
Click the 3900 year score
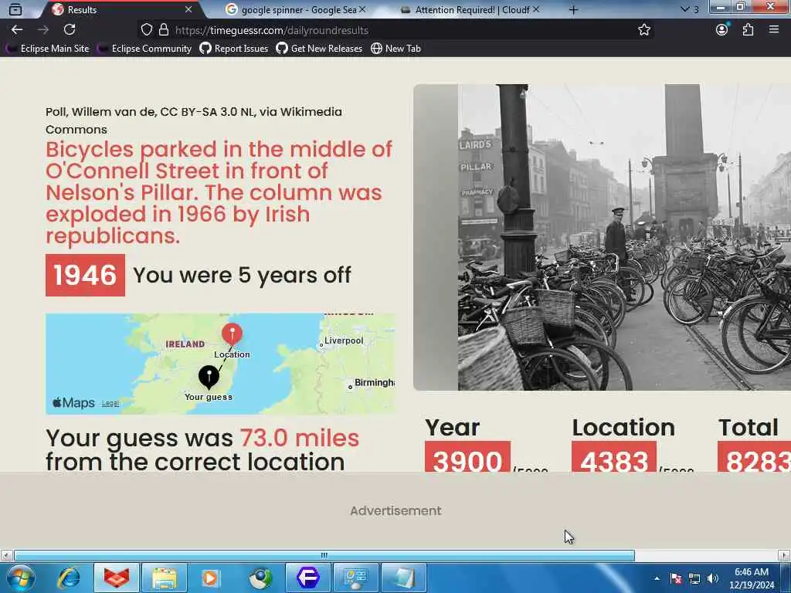tap(467, 457)
